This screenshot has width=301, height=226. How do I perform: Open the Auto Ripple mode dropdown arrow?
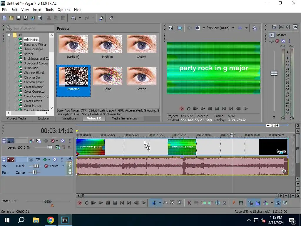click(272, 203)
